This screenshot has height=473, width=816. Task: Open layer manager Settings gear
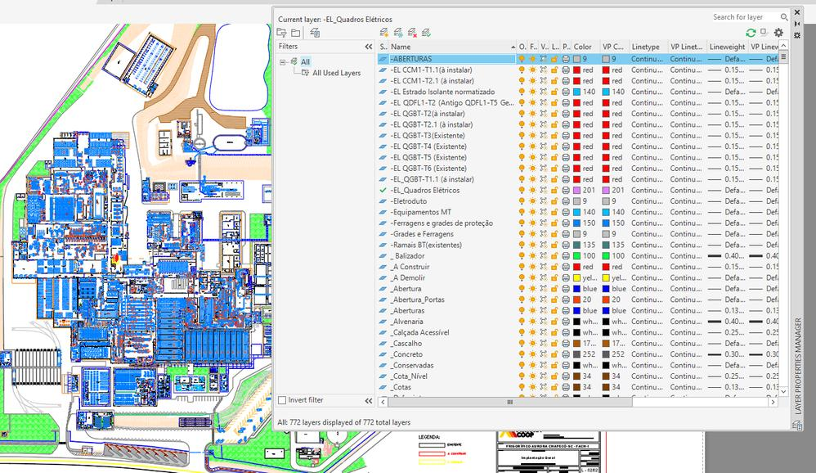778,33
